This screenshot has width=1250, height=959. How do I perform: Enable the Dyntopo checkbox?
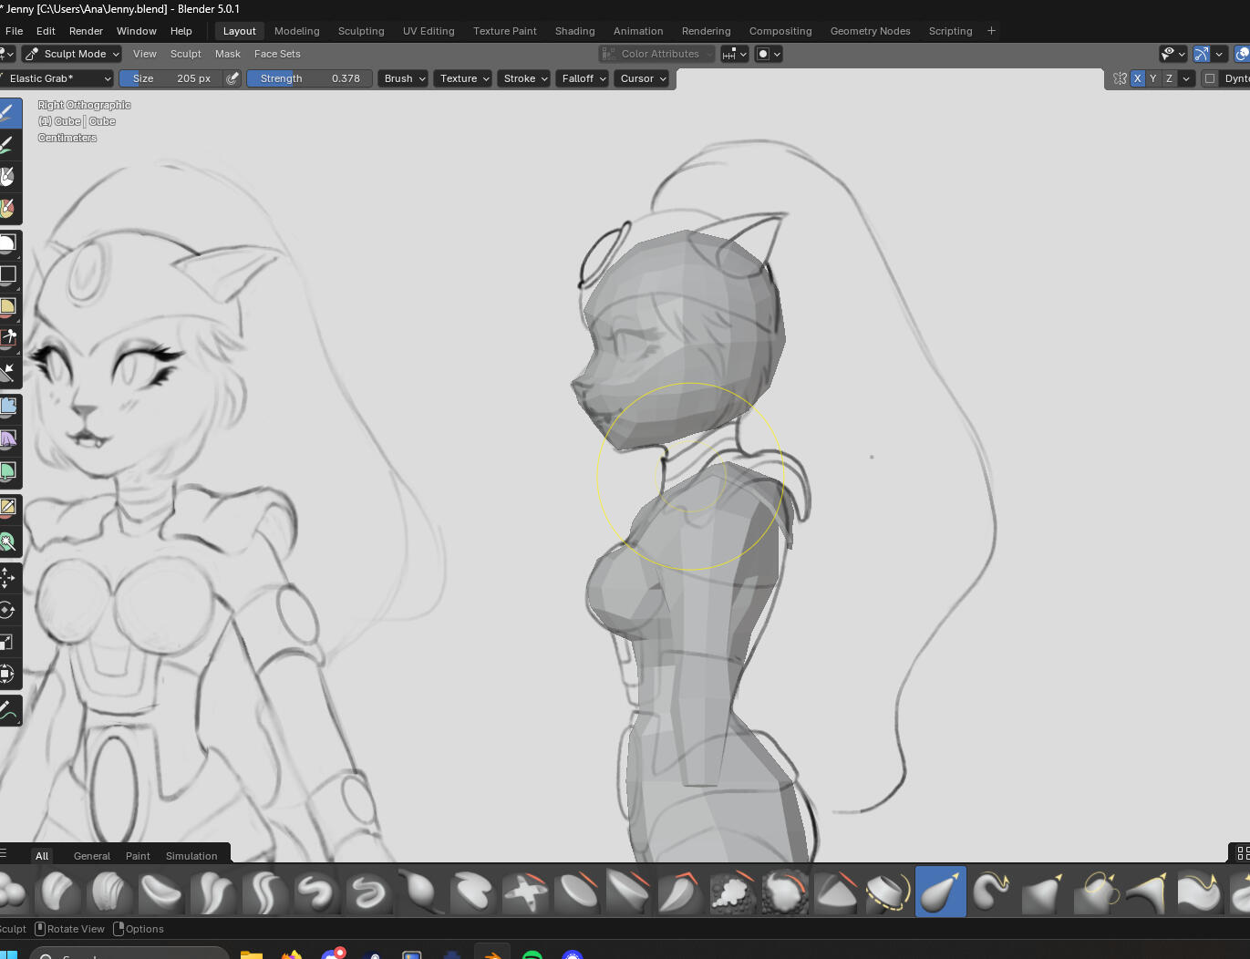point(1210,78)
